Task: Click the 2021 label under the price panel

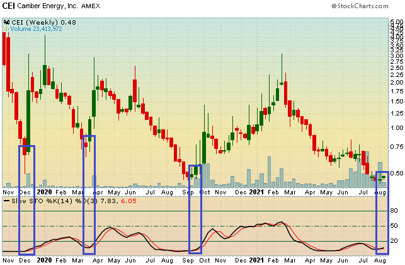Action: [x=256, y=192]
